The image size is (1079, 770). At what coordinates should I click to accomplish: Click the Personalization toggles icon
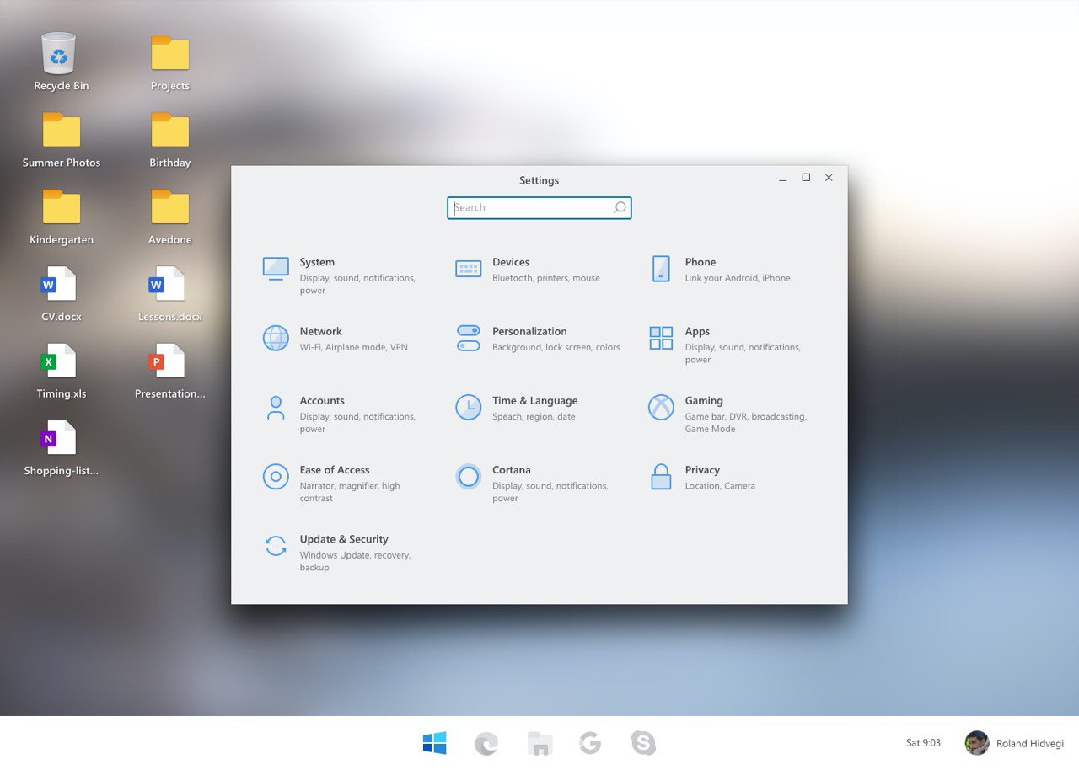click(468, 338)
